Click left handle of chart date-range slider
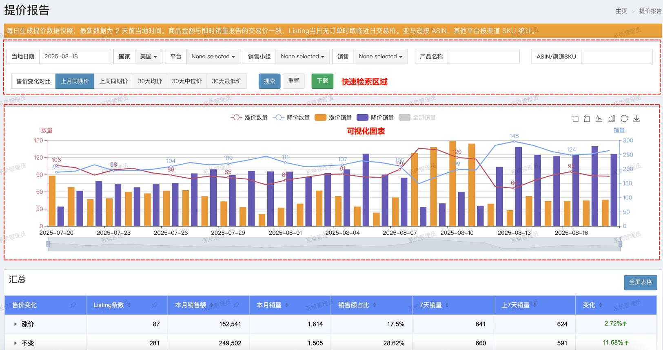663x350 pixels. pyautogui.click(x=48, y=244)
